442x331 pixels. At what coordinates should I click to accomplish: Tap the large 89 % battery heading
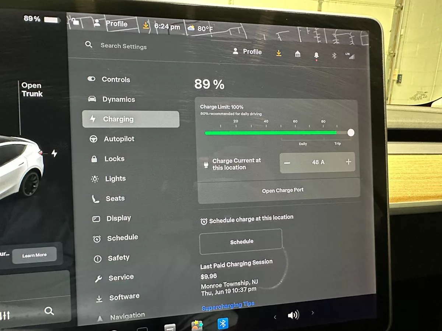pyautogui.click(x=209, y=85)
